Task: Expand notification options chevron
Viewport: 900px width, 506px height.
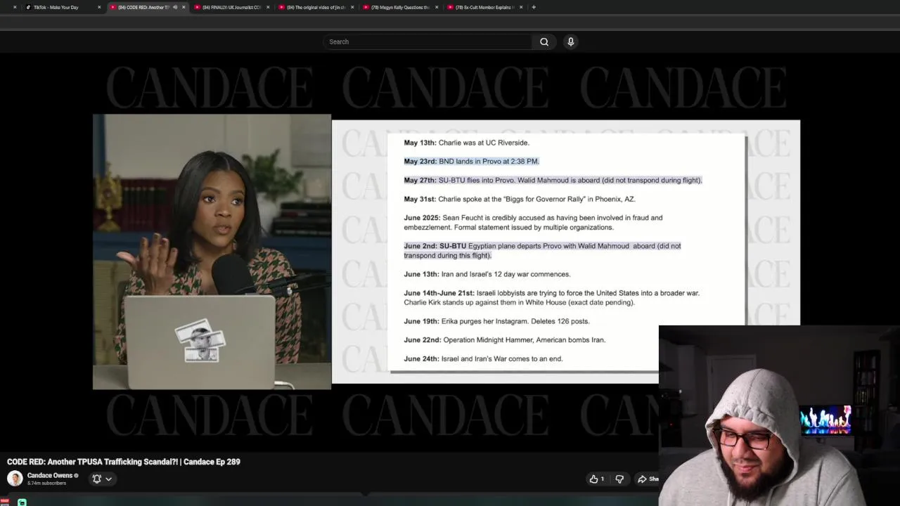Action: 109,479
